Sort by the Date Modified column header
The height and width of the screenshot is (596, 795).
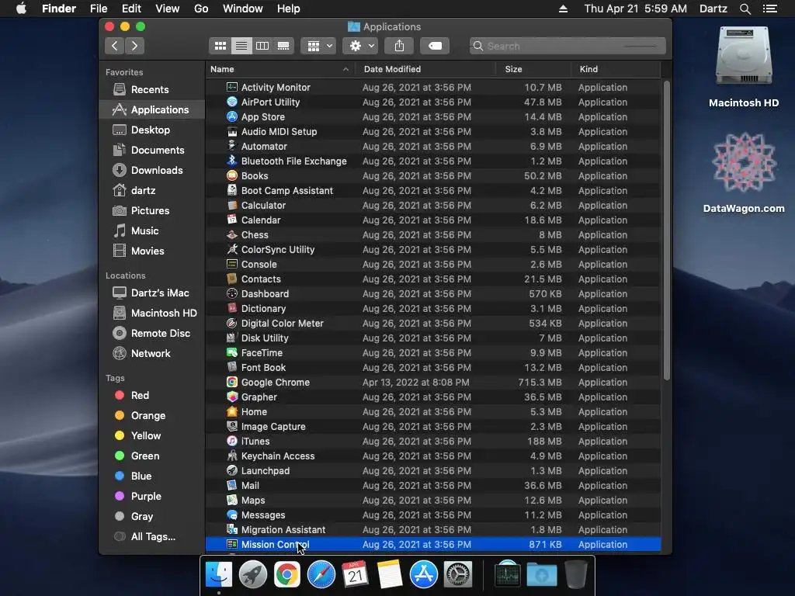tap(425, 69)
